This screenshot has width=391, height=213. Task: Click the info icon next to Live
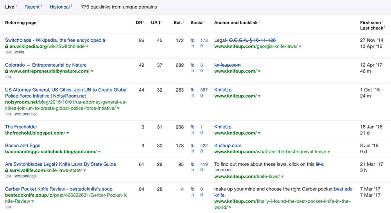coord(16,5)
